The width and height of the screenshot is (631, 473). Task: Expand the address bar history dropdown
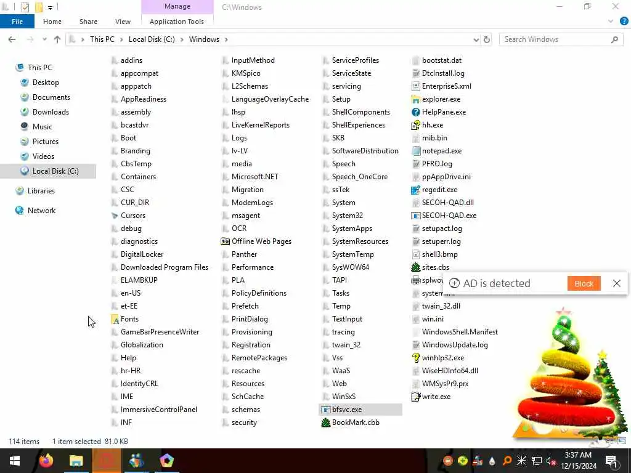pos(476,39)
